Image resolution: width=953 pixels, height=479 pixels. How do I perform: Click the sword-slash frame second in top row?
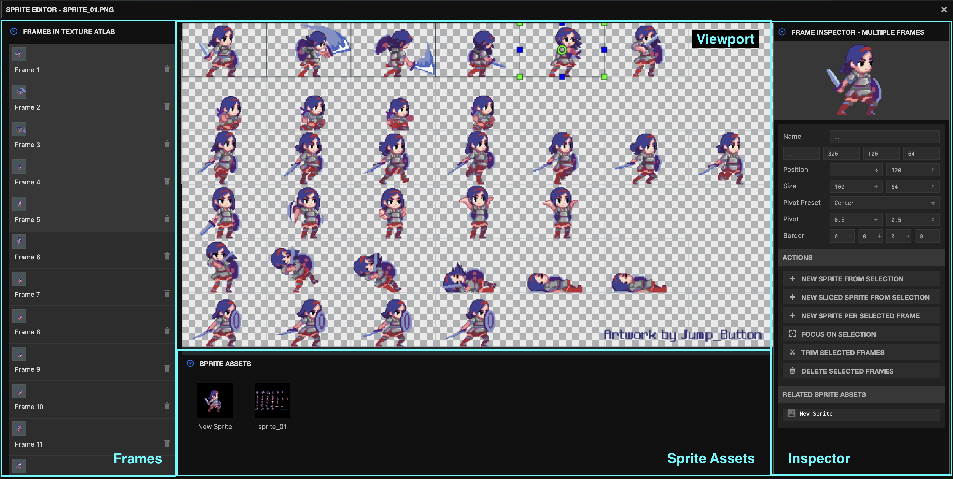[309, 50]
